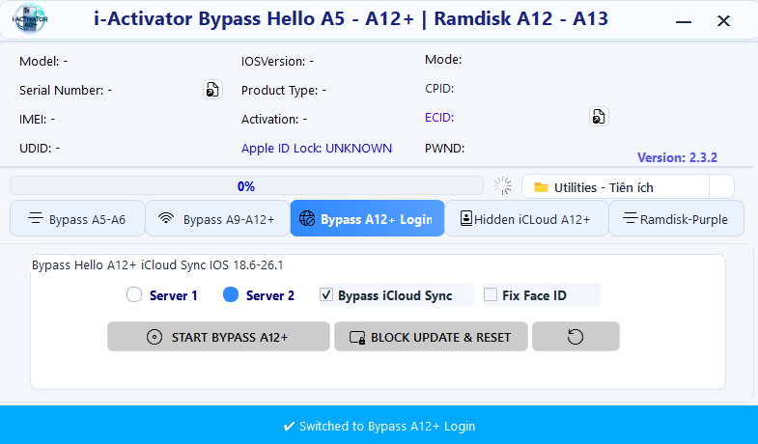Click the 'Bypass Hello A12+ iCloud Sync IOS 18.6-26.1' heading
Viewport: 758px width, 444px height.
(157, 264)
